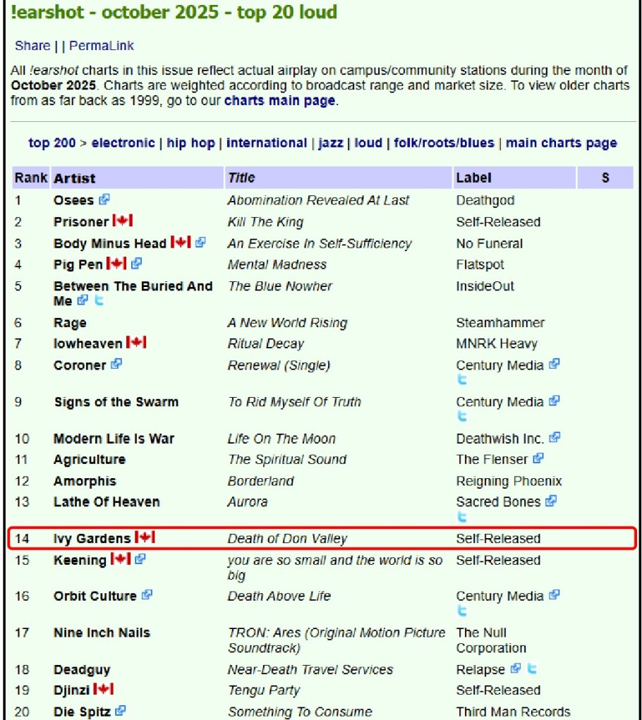Click external link icon beside Body Minus Head
642x720 pixels.
(x=200, y=243)
